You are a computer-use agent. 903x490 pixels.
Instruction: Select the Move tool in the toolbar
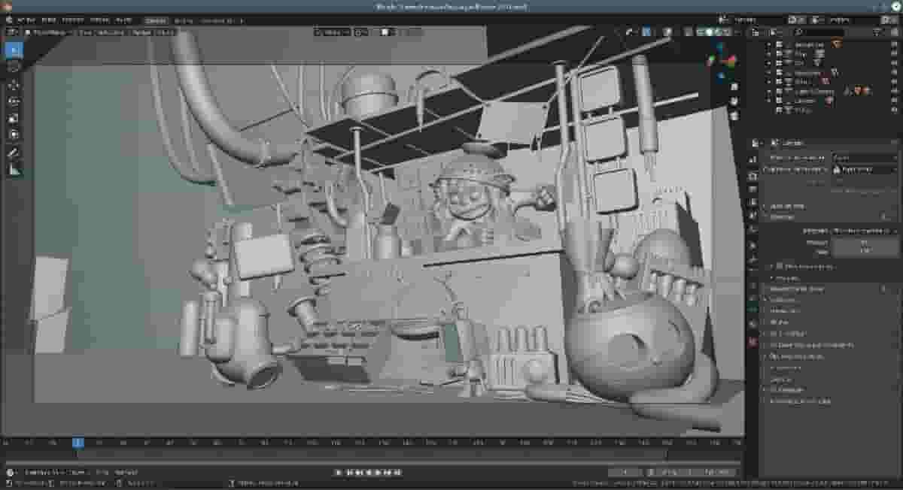coord(12,85)
